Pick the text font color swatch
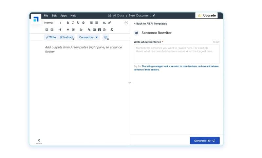This screenshot has height=158, width=262. (x=68, y=30)
